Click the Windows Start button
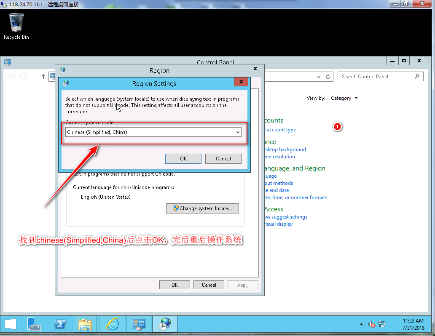Screen dimensions: 435x336 11,324
